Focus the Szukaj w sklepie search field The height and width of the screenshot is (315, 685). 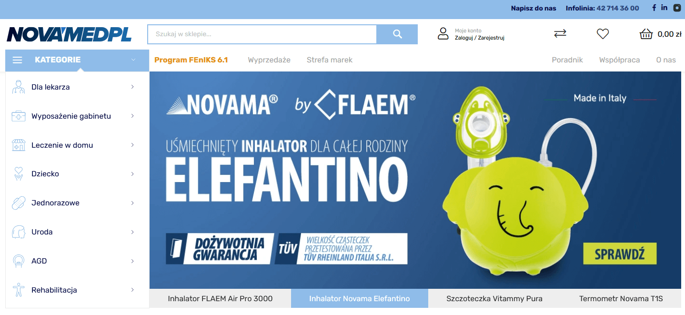click(x=262, y=34)
